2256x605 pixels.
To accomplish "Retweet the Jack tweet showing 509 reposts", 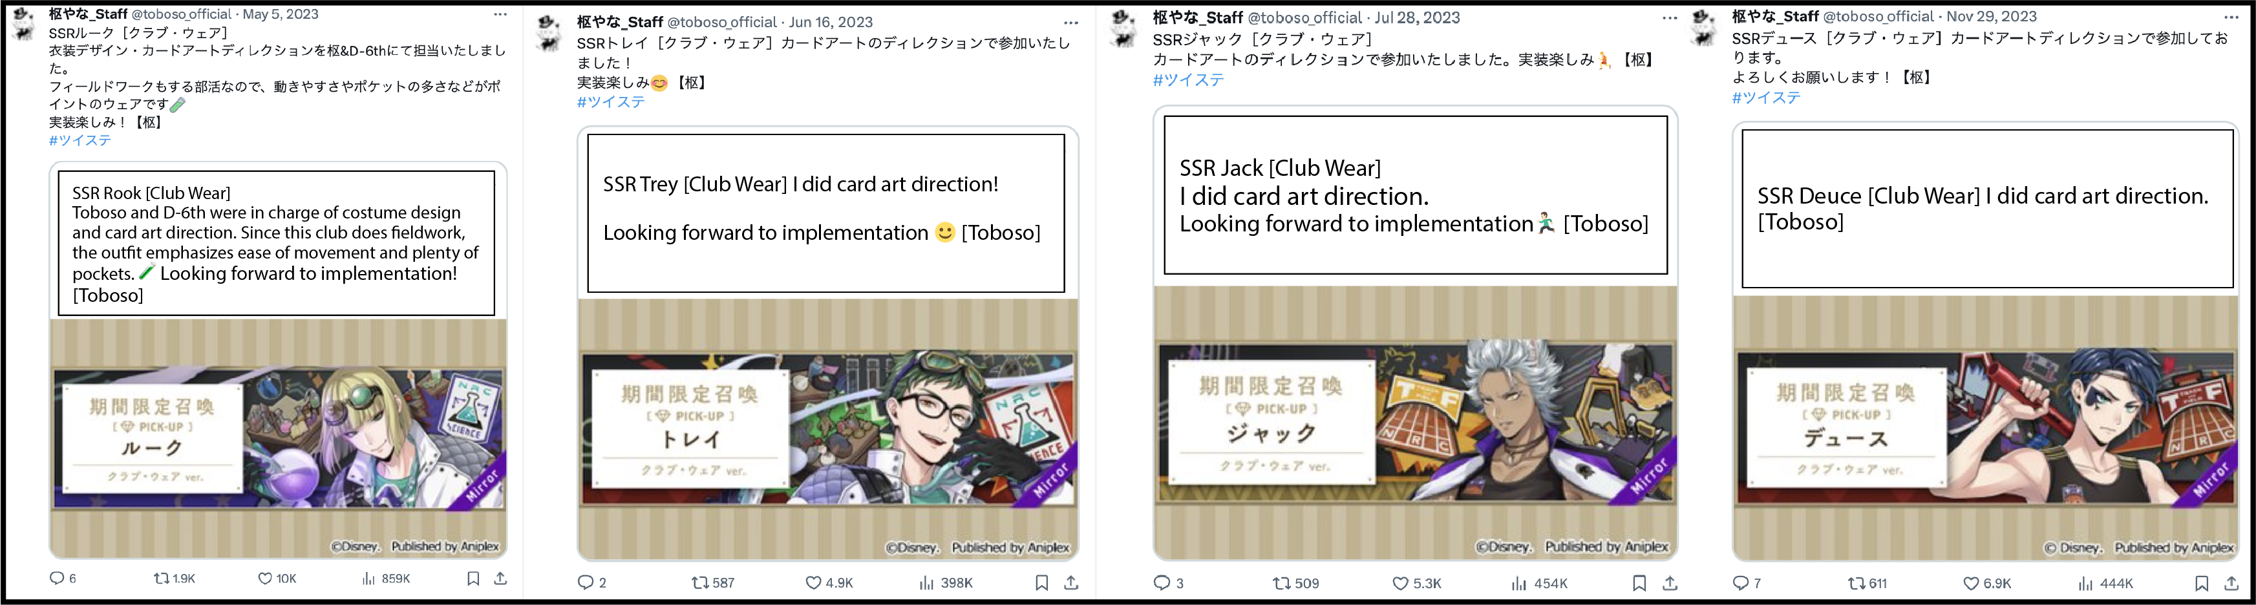I will (1281, 582).
